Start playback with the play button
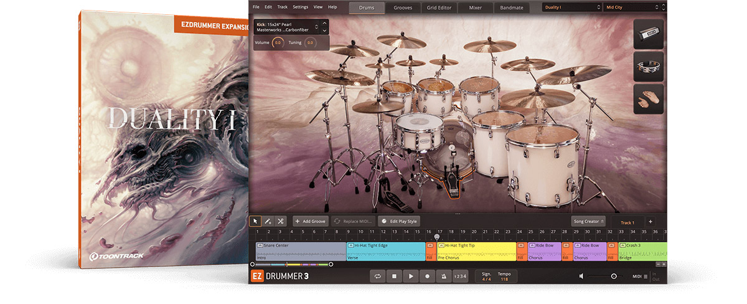747x304 pixels. 410,276
